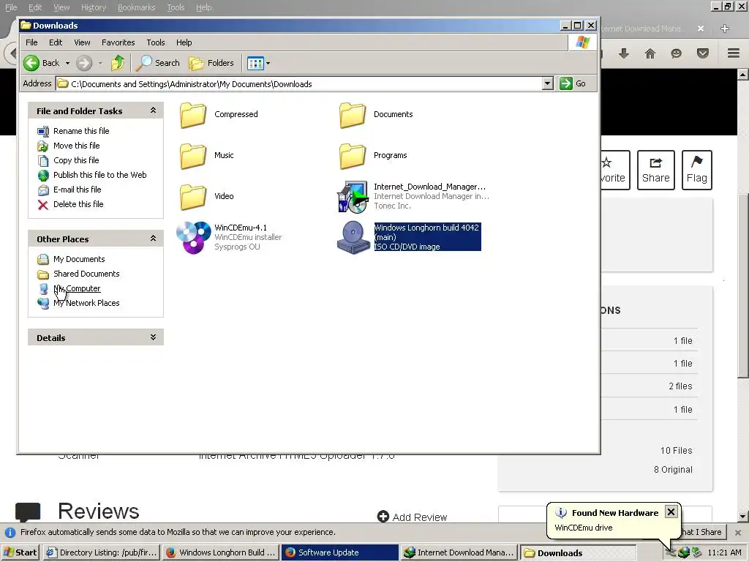Click the Go button
Image resolution: width=749 pixels, height=562 pixels.
pos(573,83)
